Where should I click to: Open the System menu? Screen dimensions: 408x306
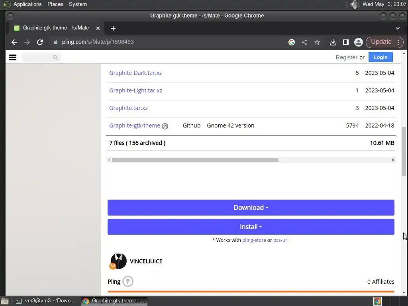point(78,4)
